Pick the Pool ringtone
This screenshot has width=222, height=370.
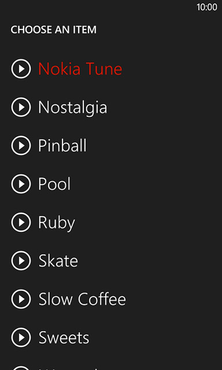click(54, 184)
